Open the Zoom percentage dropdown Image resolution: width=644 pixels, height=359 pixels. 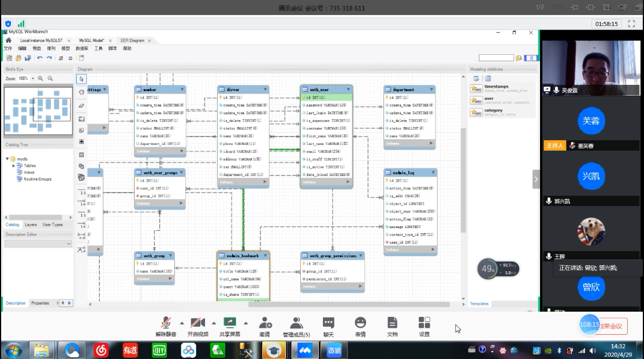click(x=33, y=78)
